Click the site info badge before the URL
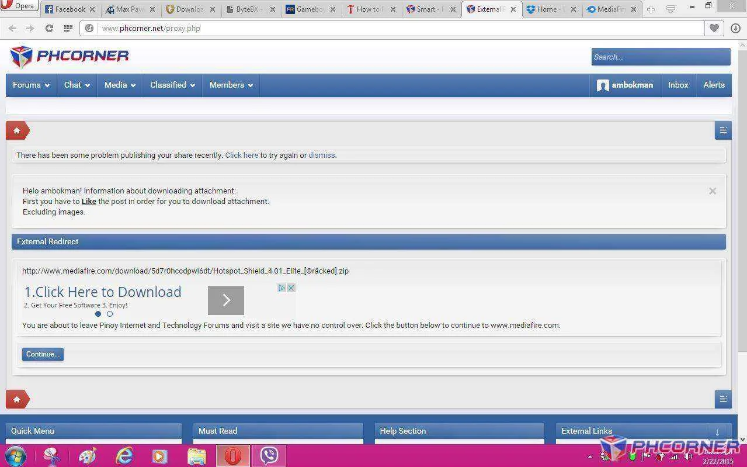 [89, 28]
